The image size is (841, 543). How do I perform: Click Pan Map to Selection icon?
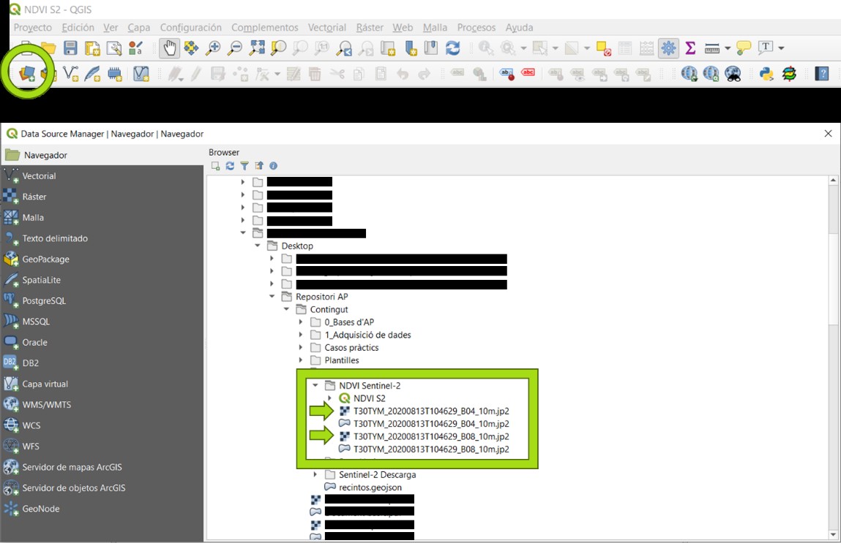click(191, 48)
